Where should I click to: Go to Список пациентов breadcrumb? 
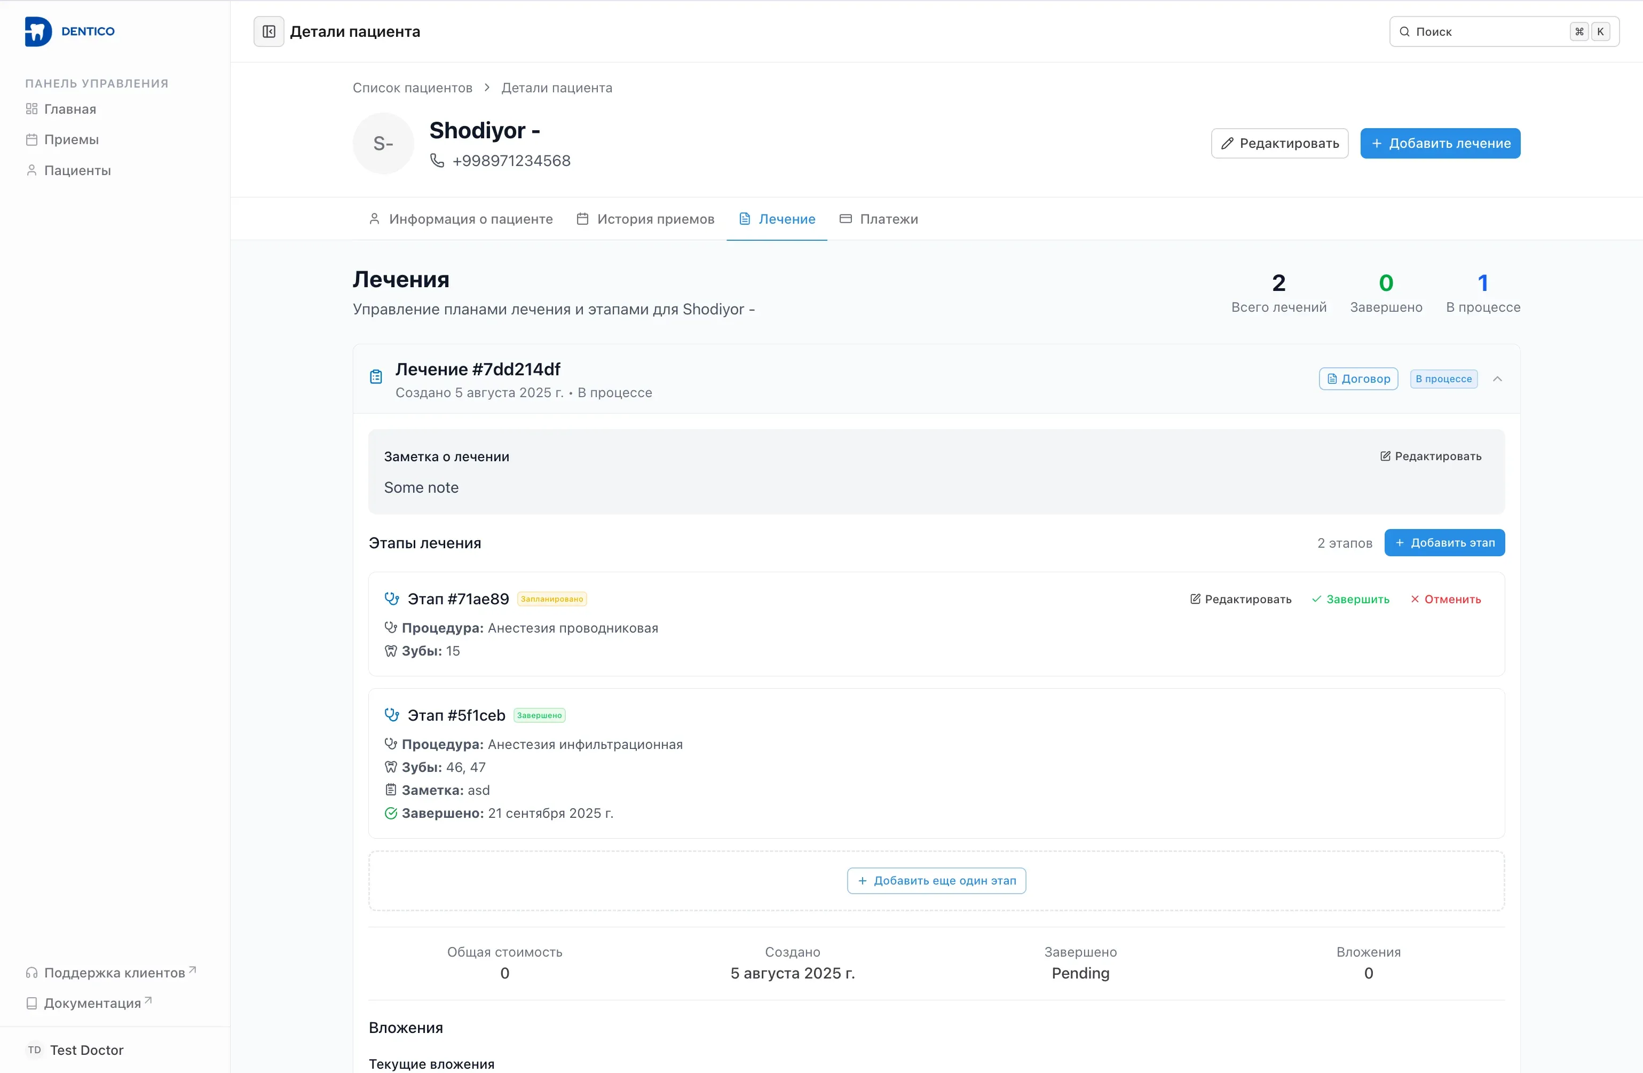[x=412, y=88]
